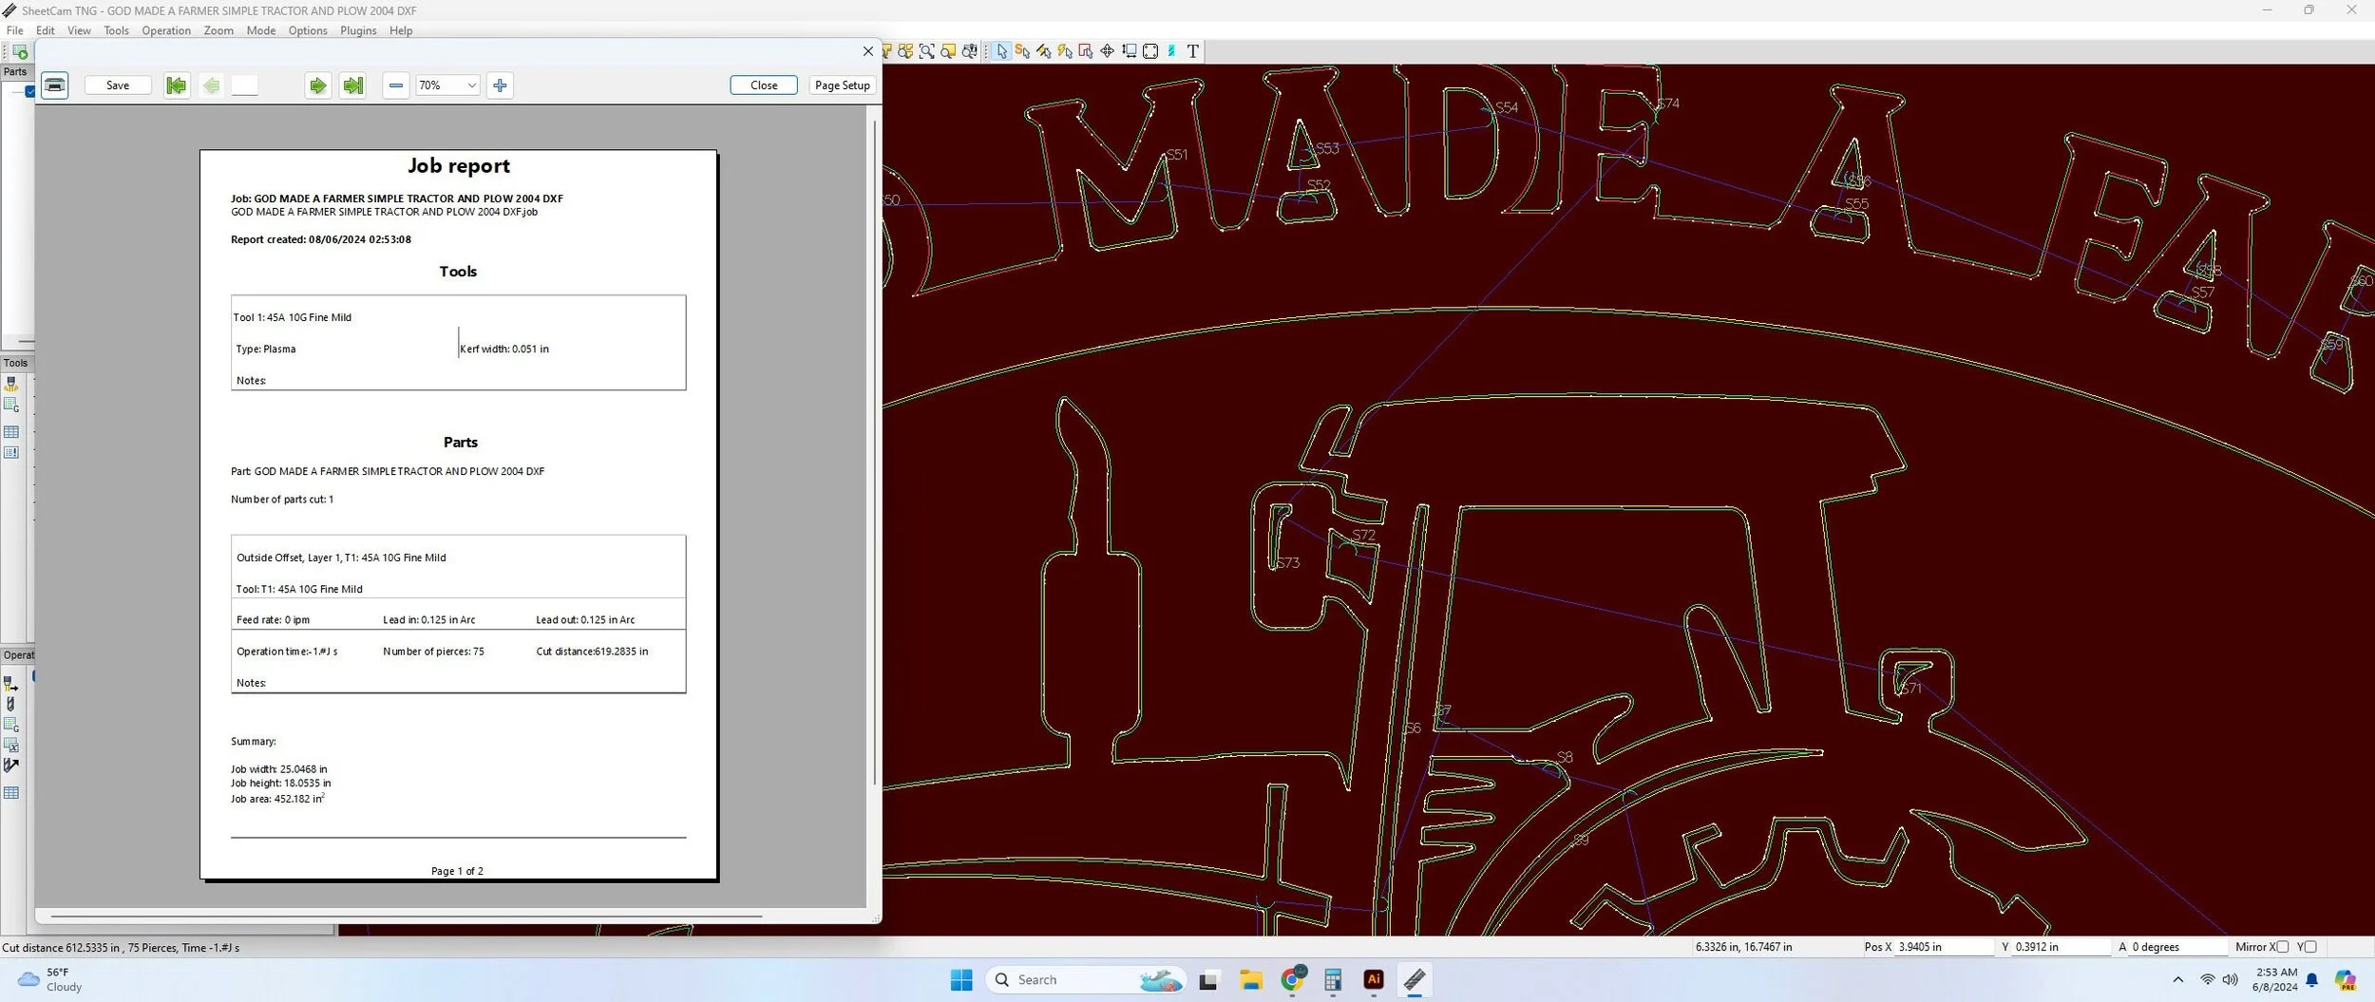Viewport: 2375px width, 1002px height.
Task: Open the Tools menu
Action: pos(116,30)
